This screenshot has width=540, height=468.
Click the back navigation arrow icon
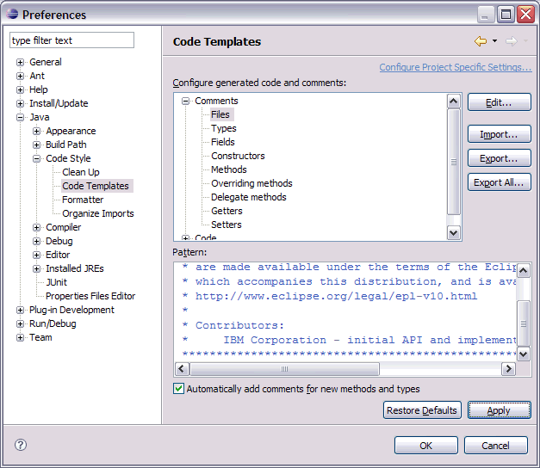click(481, 41)
